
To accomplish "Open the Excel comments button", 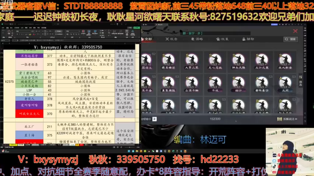I will pos(130,27).
